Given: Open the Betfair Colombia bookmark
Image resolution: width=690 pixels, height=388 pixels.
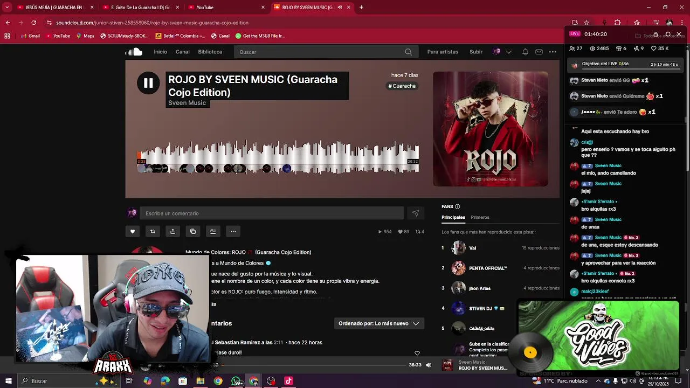Looking at the screenshot, I should [180, 36].
